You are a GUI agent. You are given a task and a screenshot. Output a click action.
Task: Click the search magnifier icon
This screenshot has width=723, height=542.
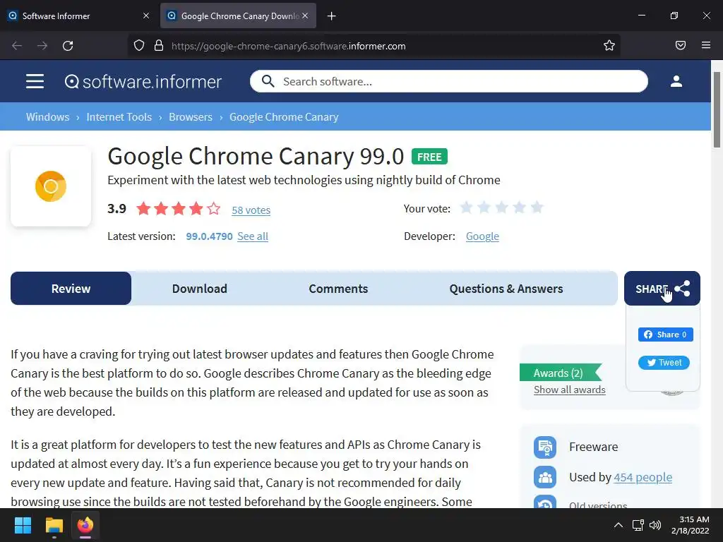coord(268,82)
